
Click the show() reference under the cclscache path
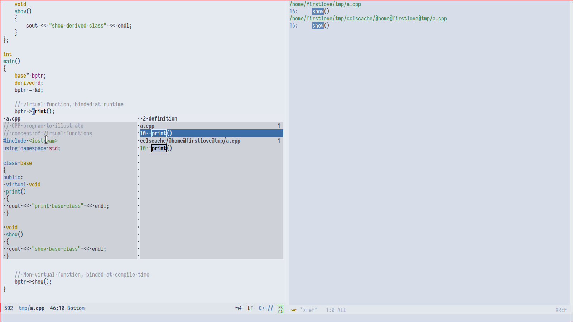pyautogui.click(x=318, y=25)
